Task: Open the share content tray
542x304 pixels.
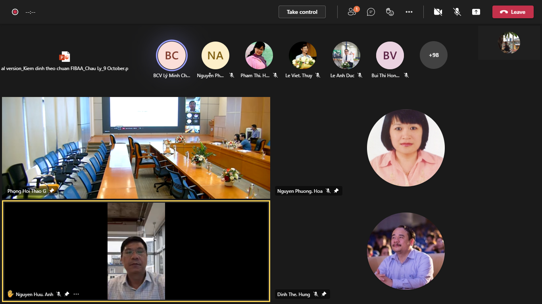Action: (476, 12)
